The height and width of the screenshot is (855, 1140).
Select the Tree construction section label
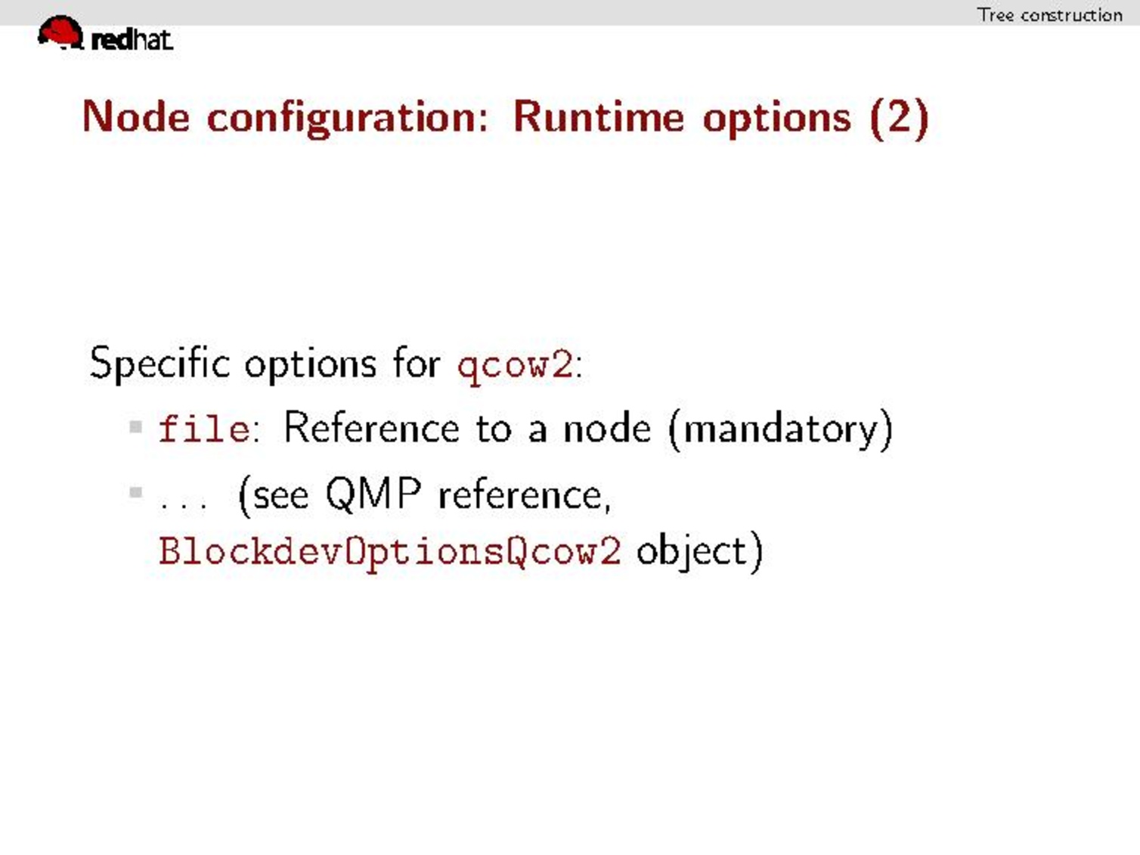coord(1049,14)
